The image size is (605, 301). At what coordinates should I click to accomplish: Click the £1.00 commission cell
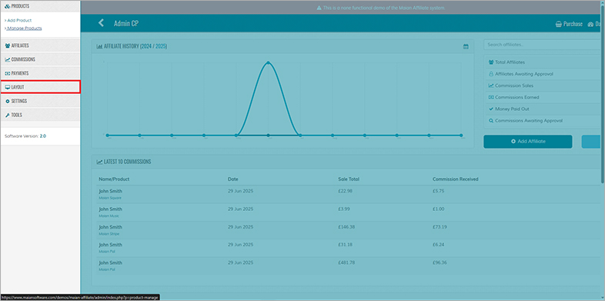point(439,209)
